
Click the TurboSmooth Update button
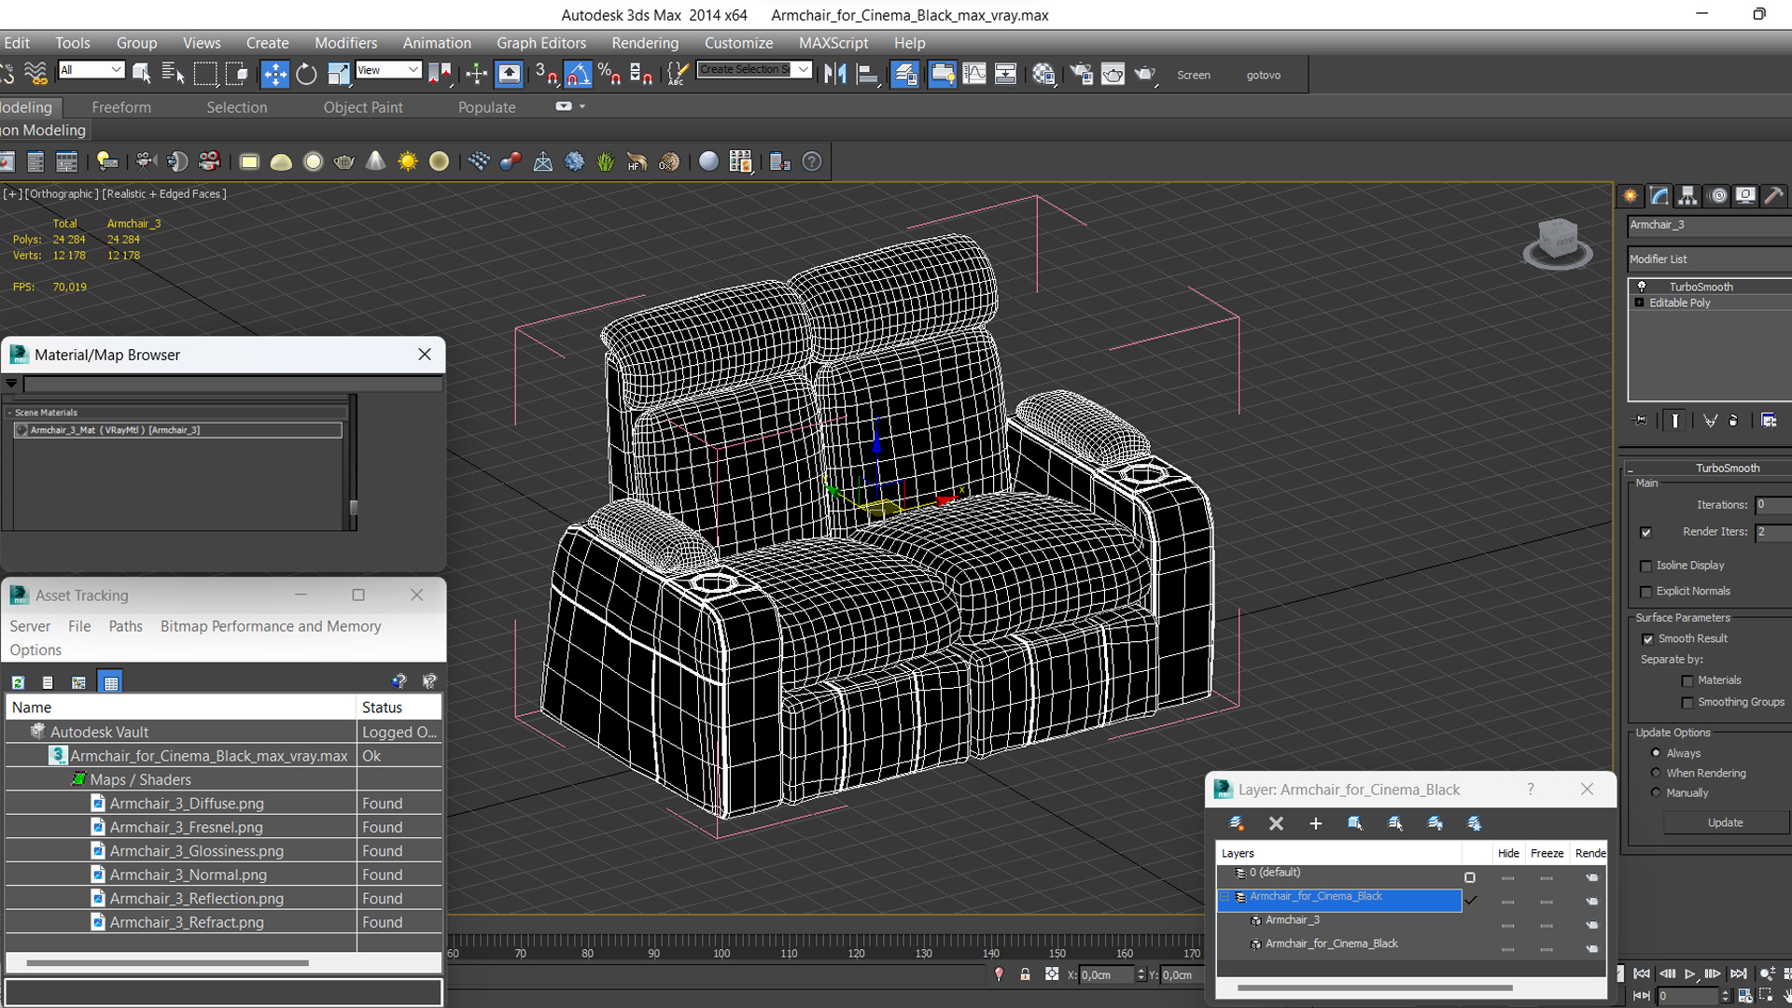(x=1726, y=822)
